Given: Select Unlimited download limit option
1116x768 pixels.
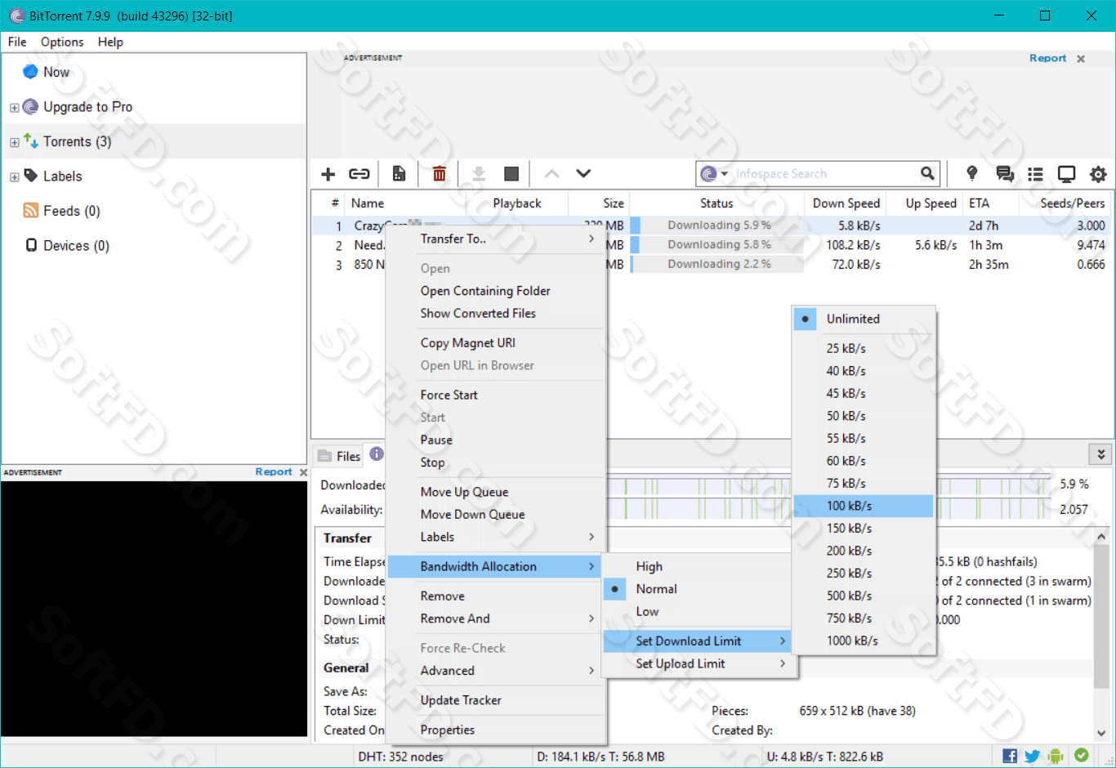Looking at the screenshot, I should [x=864, y=319].
